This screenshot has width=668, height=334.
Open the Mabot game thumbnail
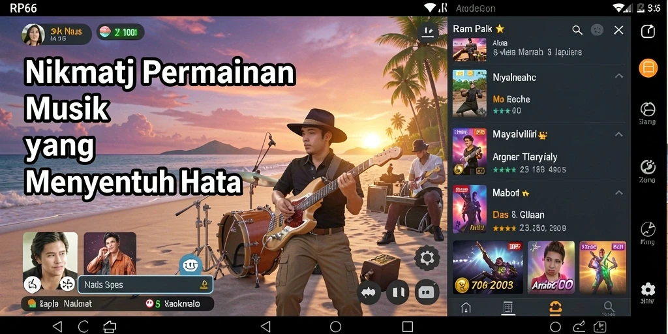(470, 209)
